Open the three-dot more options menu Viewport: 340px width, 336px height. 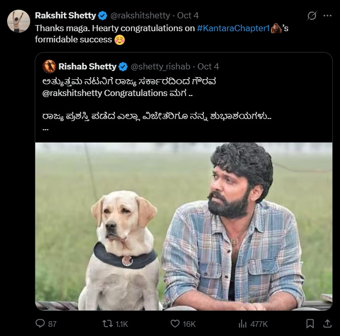pos(327,16)
